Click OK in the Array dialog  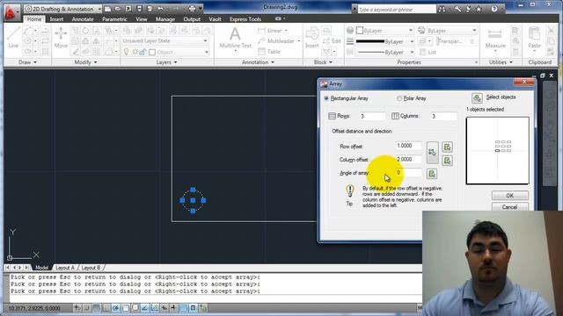[x=510, y=196]
